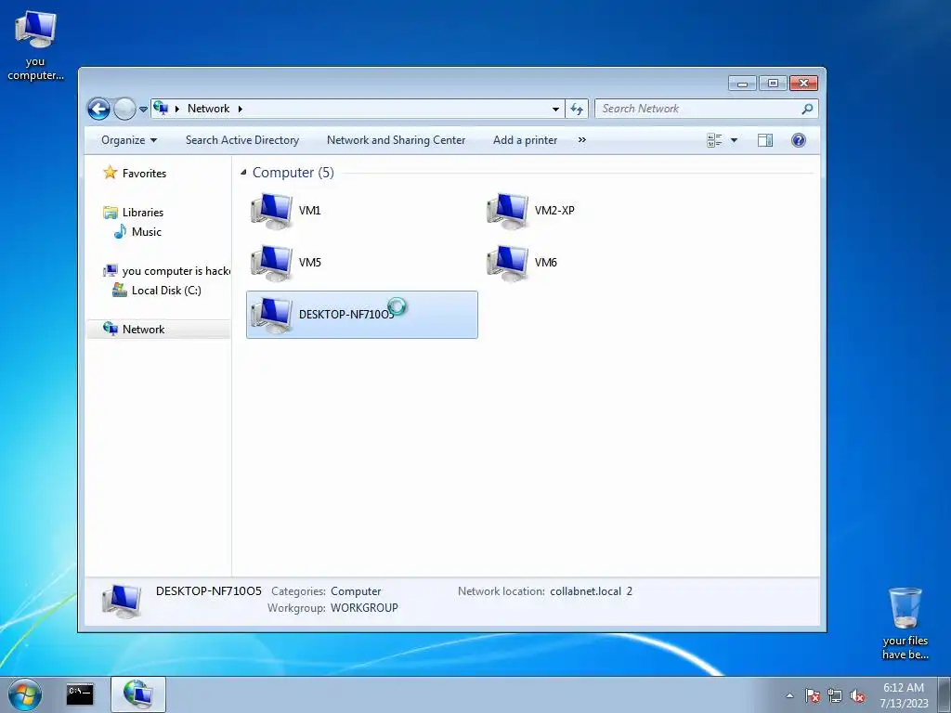Open the Start menu orb

(x=25, y=694)
